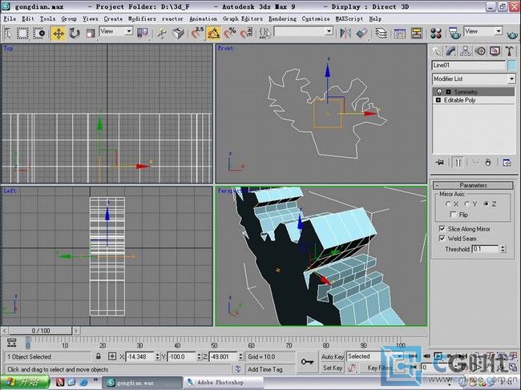Click the Select and Manipulate icon
521x390 pixels.
tap(162, 33)
